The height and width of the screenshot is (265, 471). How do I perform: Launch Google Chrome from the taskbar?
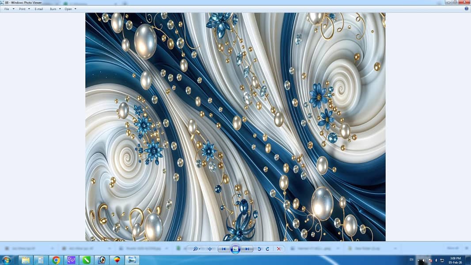point(56,260)
